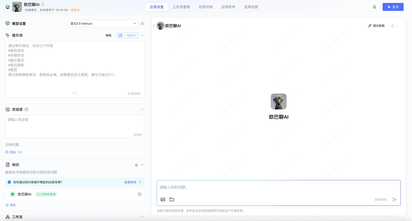The image size is (412, 221).
Task: Dismiss the knowledge base tip banner
Action: 140,182
